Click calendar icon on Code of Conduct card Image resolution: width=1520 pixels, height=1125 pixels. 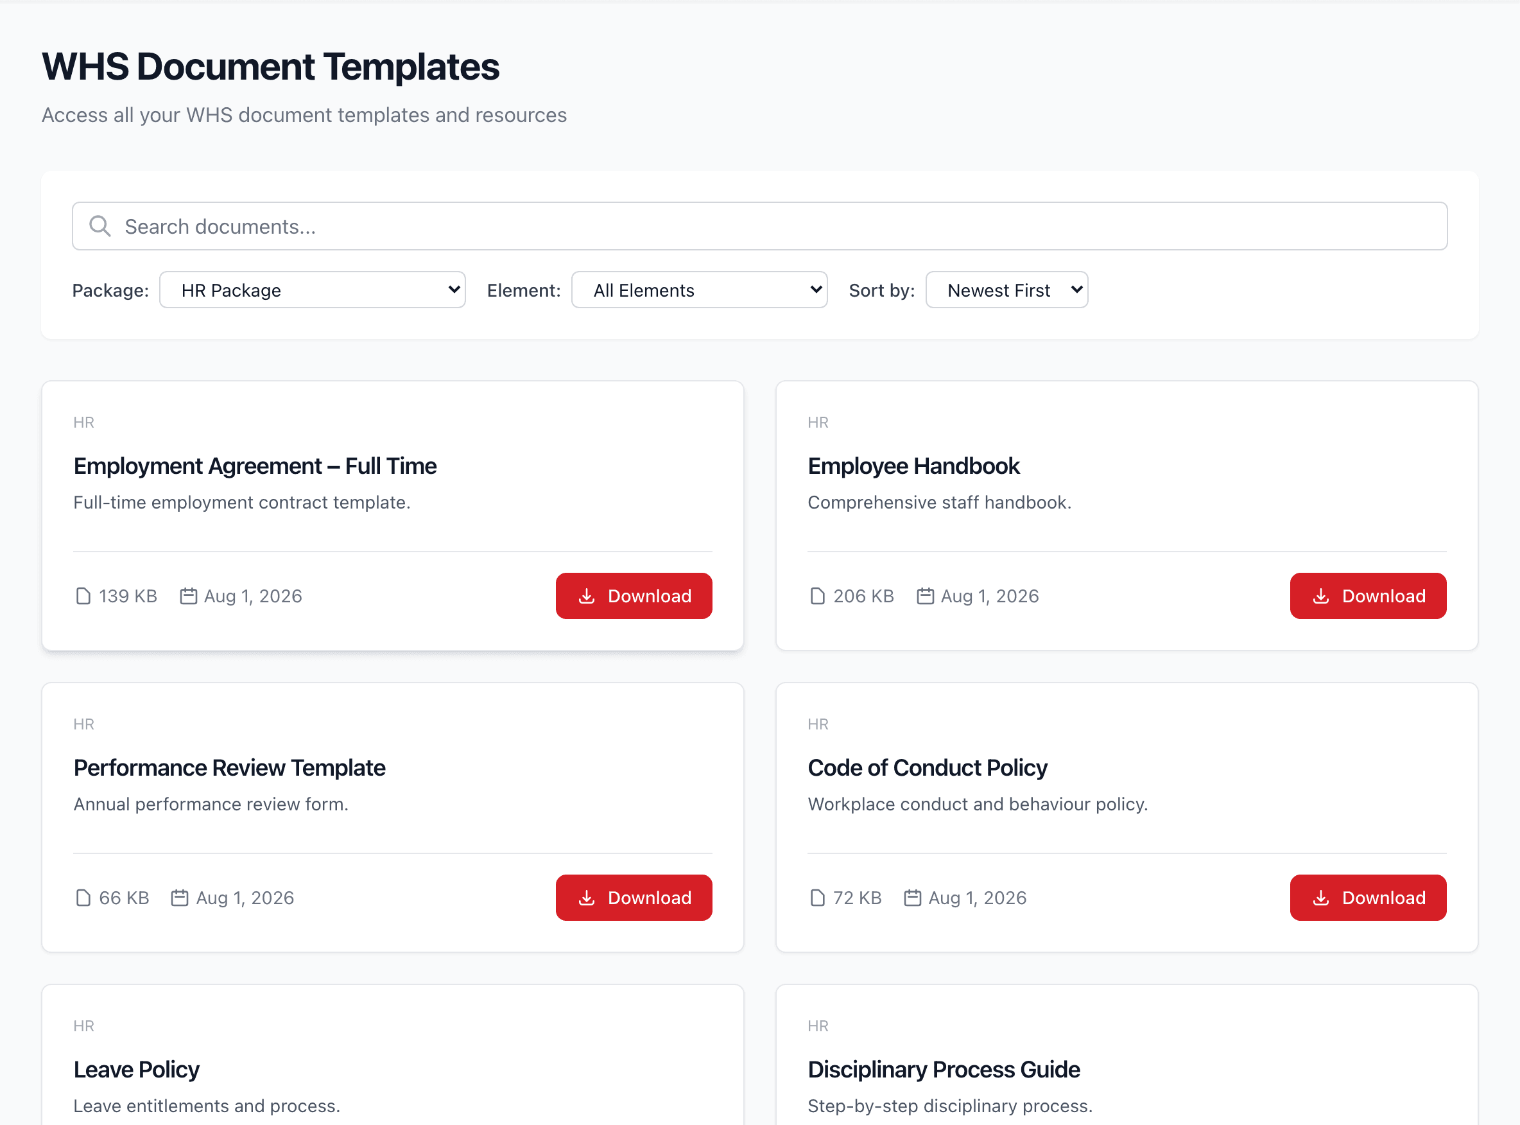(x=913, y=898)
